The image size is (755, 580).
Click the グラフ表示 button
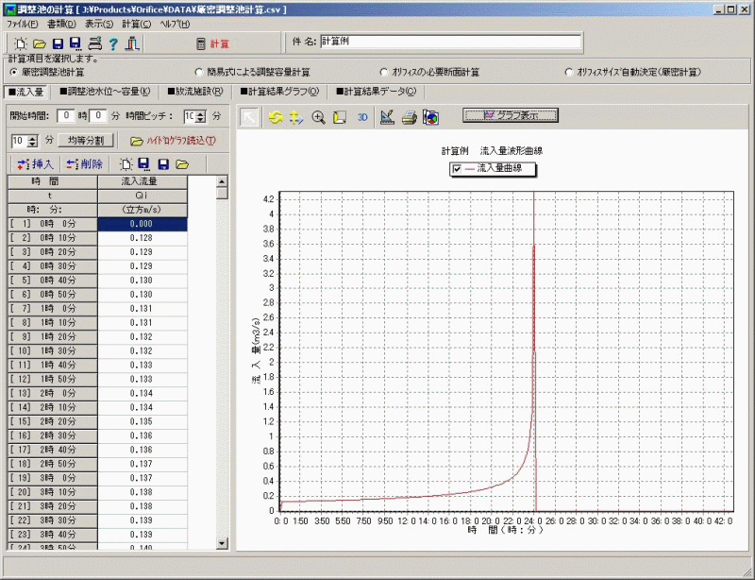pyautogui.click(x=511, y=115)
